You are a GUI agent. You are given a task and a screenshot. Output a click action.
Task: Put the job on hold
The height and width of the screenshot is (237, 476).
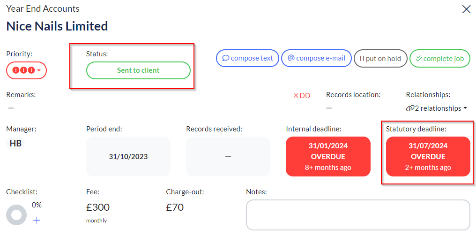pyautogui.click(x=380, y=58)
